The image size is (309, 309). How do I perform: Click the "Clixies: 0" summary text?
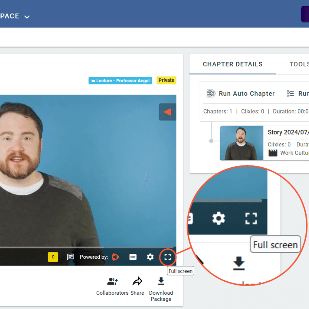coord(253,112)
